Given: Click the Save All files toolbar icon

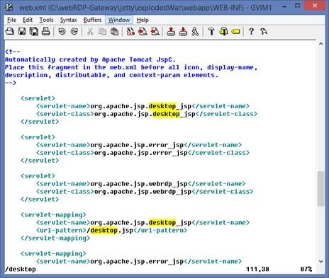Looking at the screenshot, I should pos(33,31).
